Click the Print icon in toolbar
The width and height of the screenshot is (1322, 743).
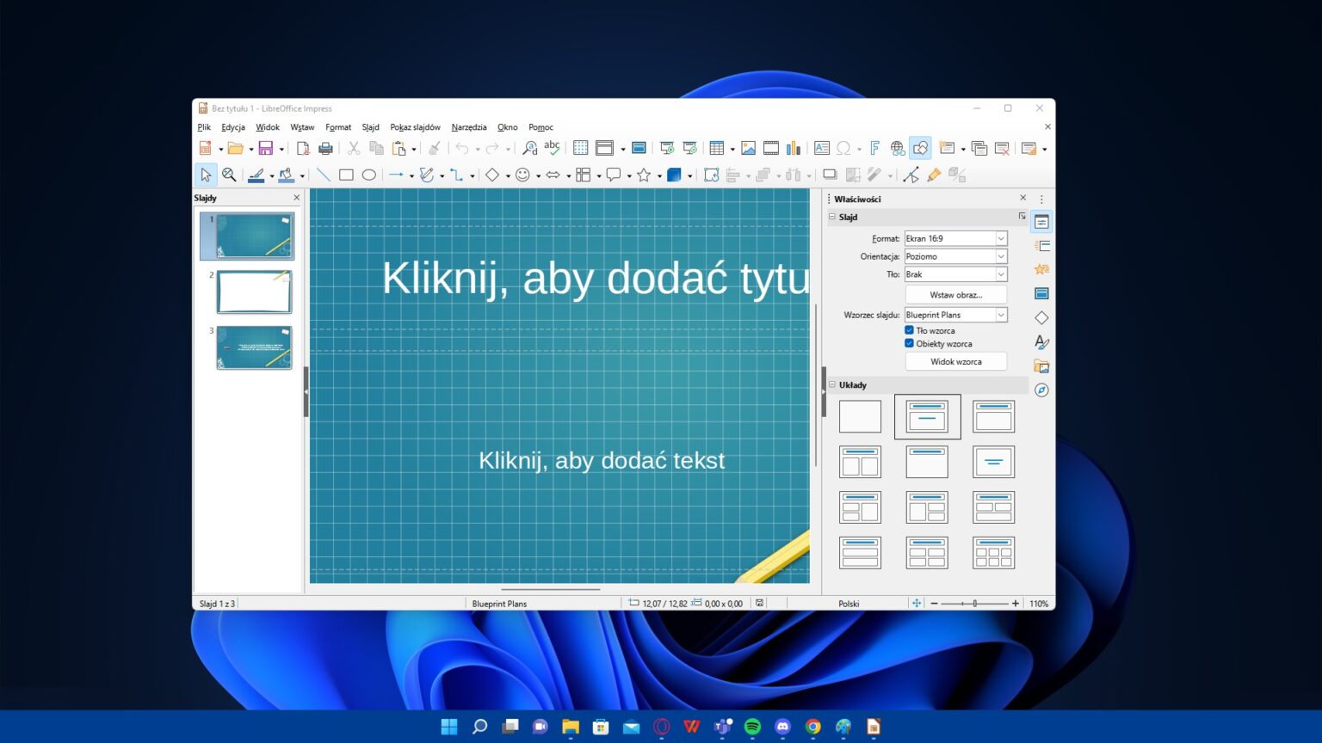325,149
